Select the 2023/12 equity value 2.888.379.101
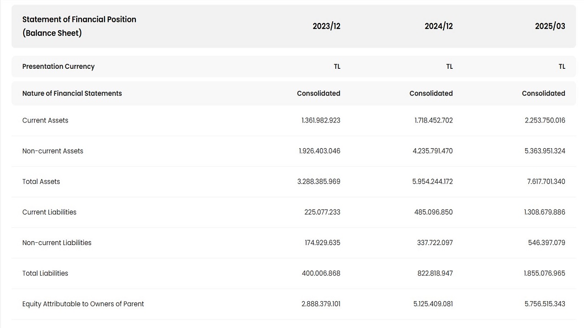This screenshot has width=584, height=328. click(321, 304)
